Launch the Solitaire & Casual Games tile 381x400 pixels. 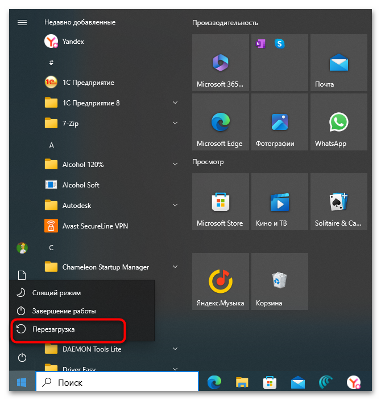339,202
